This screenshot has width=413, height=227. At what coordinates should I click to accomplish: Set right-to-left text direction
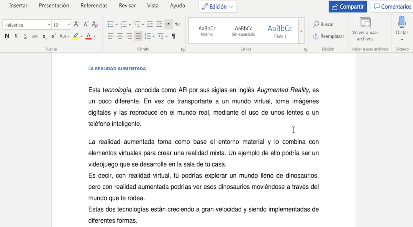178,24
